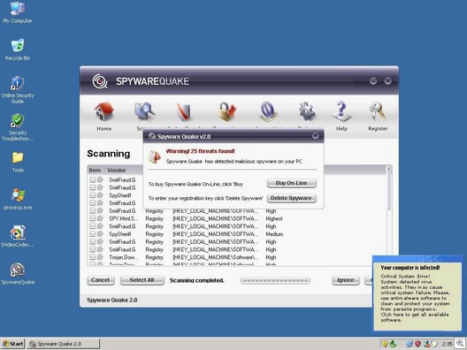Click the Ignore button
The image size is (467, 350).
click(x=346, y=280)
